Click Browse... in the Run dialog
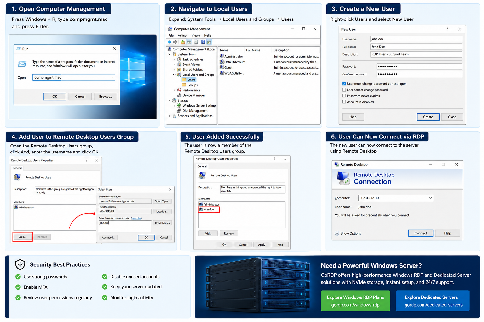 coord(106,97)
